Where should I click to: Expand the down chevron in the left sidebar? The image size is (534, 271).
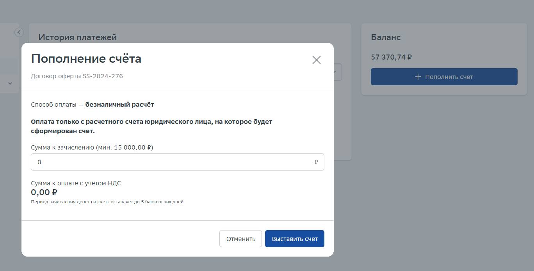click(x=10, y=83)
